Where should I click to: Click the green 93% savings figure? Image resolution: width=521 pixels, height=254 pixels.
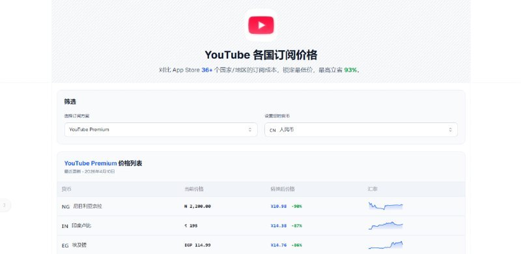[350, 70]
